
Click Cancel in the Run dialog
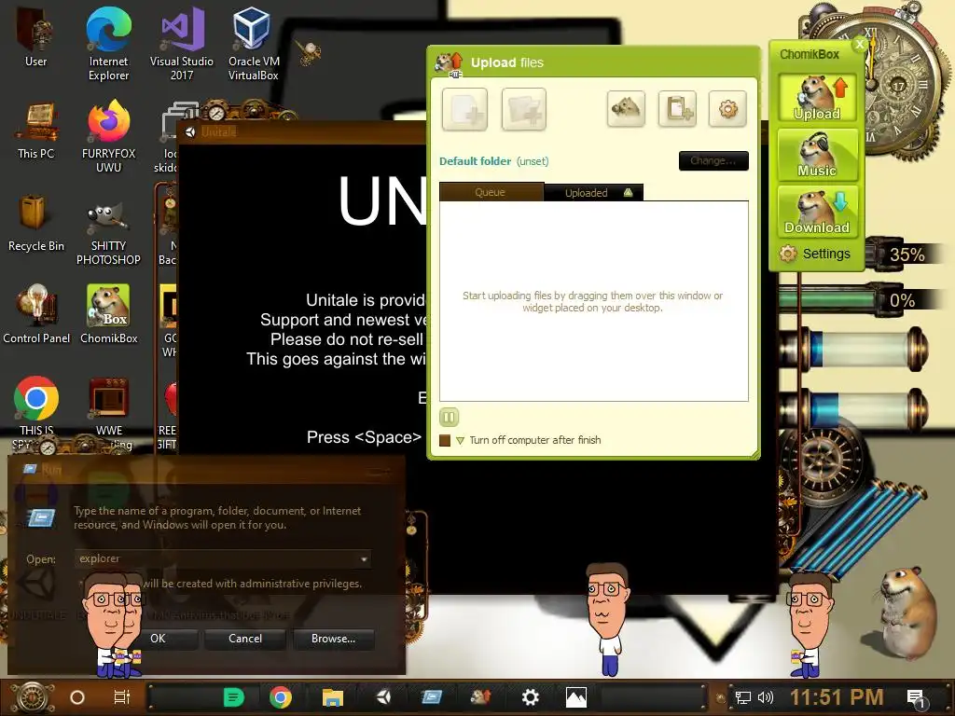click(245, 638)
